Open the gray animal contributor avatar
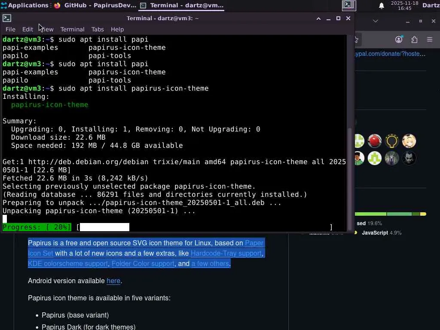Screen dimensions: 440x330 coord(392,158)
